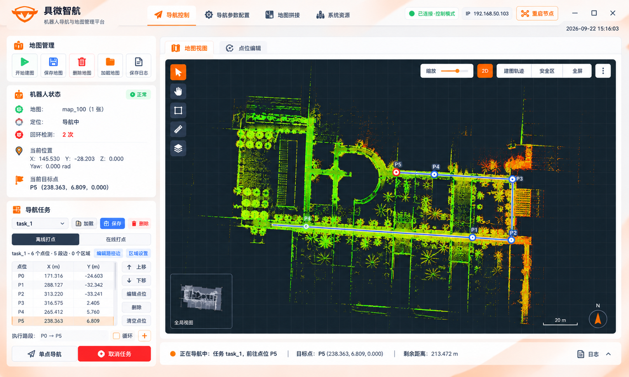Click the north compass indicator
Screen dimensions: 629x377
[598, 319]
